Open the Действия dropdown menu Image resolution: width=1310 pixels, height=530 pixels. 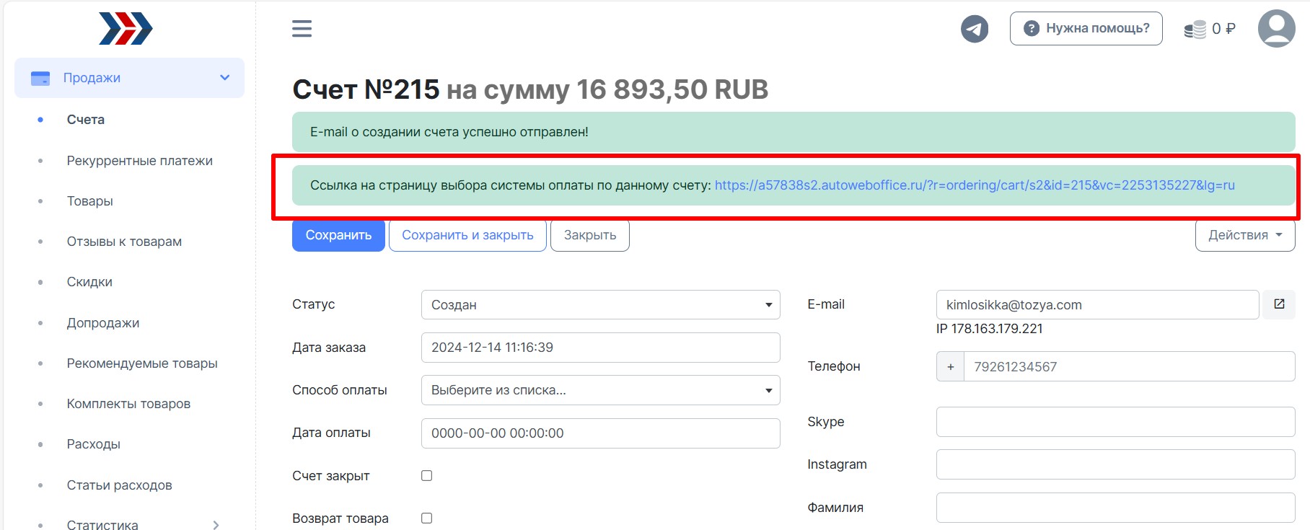coord(1244,236)
